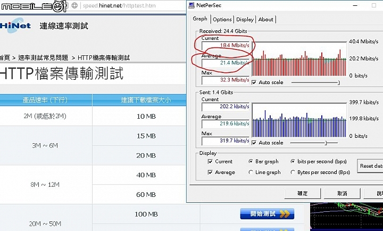Minimize the NetPerSec window

pyautogui.click(x=355, y=5)
